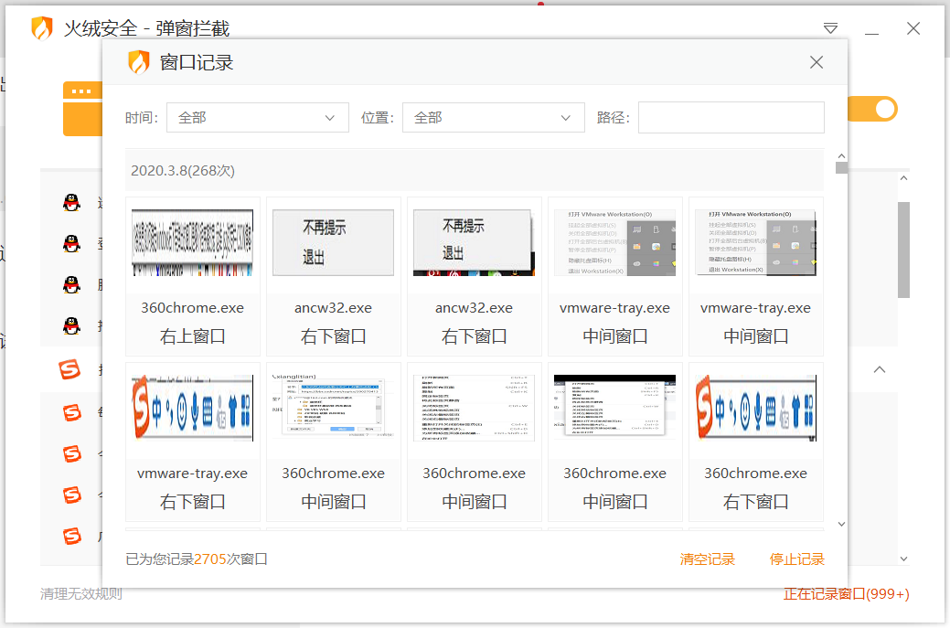Toggle the popup blocking orange switch
Screen dimensions: 950x628
[x=873, y=109]
